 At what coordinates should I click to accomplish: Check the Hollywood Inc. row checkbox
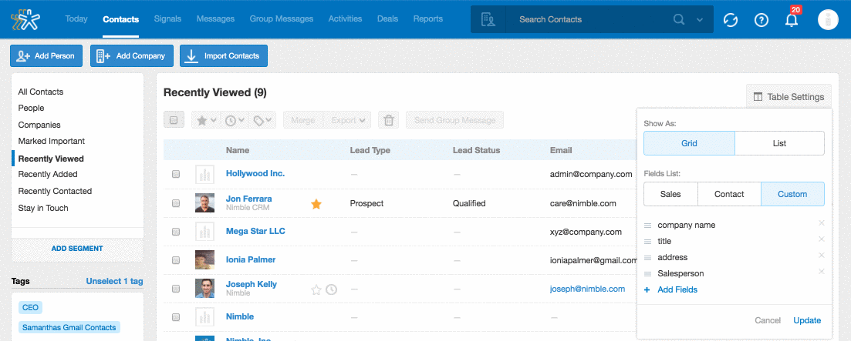click(x=176, y=174)
